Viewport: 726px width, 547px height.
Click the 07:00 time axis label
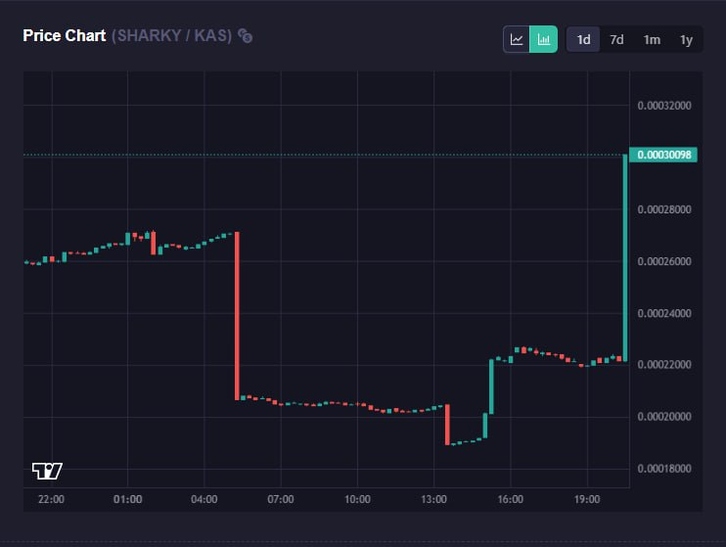click(x=281, y=499)
